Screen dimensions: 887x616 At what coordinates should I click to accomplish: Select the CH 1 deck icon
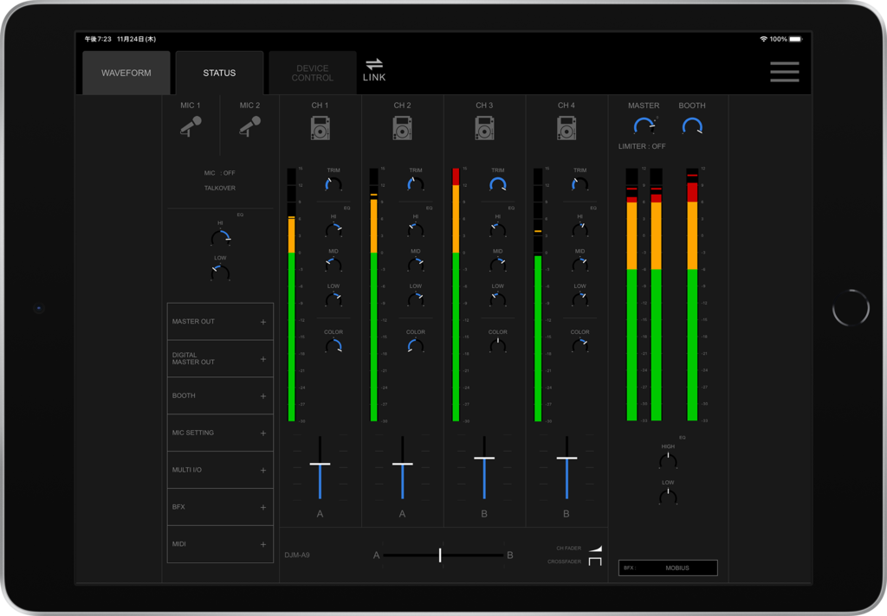[x=320, y=128]
